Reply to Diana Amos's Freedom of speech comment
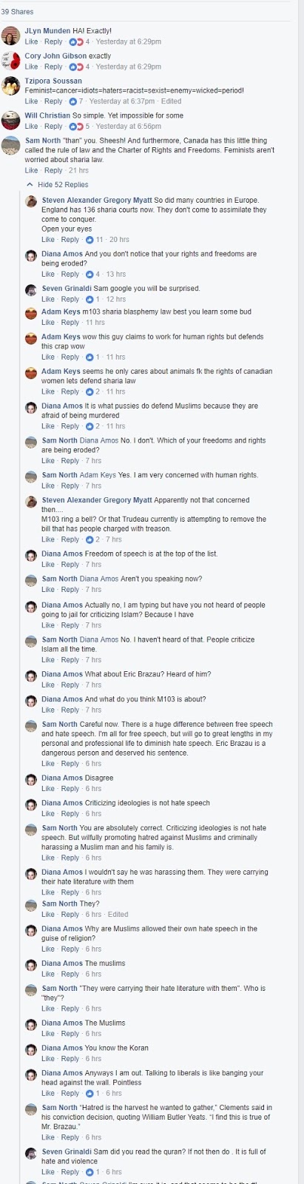Viewport: 304px width, 1184px height. (x=70, y=565)
